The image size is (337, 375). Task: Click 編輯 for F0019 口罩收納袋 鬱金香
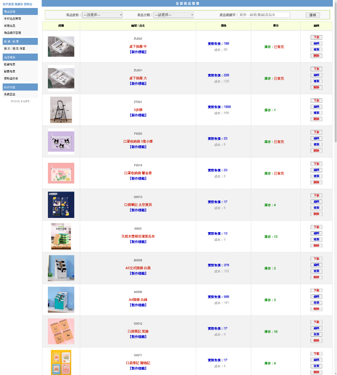(317, 170)
